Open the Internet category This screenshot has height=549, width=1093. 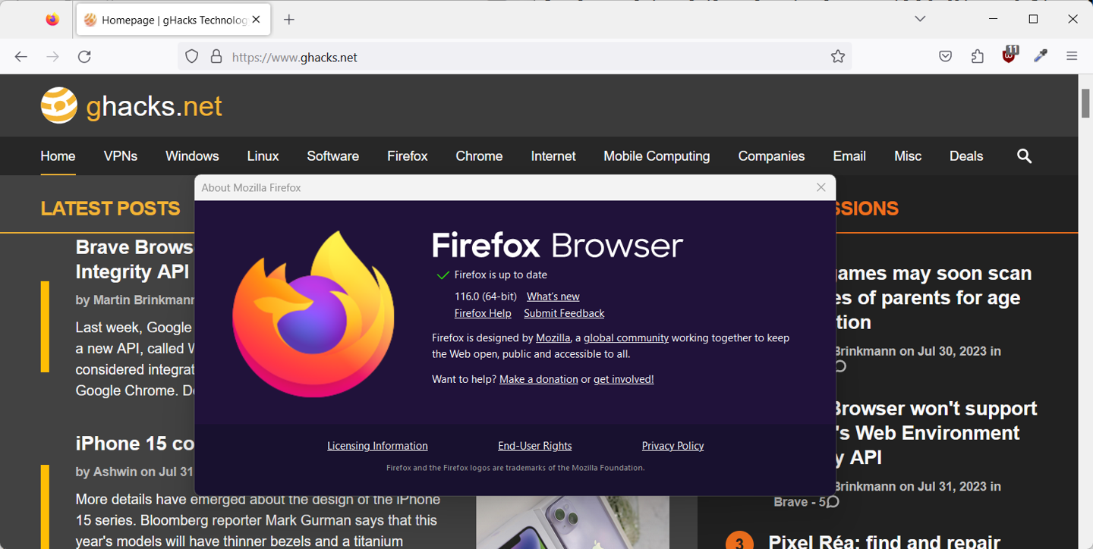(x=553, y=156)
